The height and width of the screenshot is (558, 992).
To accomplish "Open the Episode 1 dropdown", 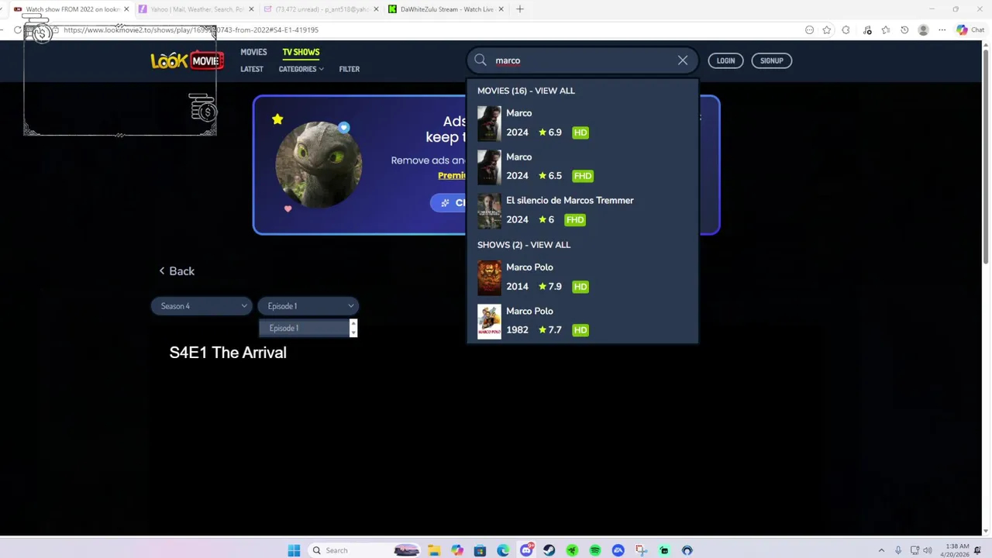I will point(308,306).
